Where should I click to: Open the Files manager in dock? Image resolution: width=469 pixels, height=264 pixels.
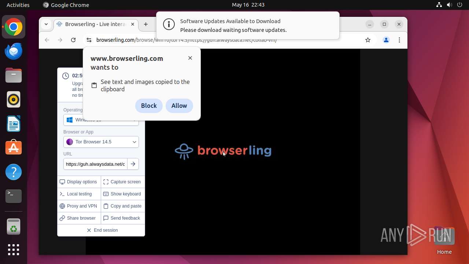pyautogui.click(x=14, y=76)
